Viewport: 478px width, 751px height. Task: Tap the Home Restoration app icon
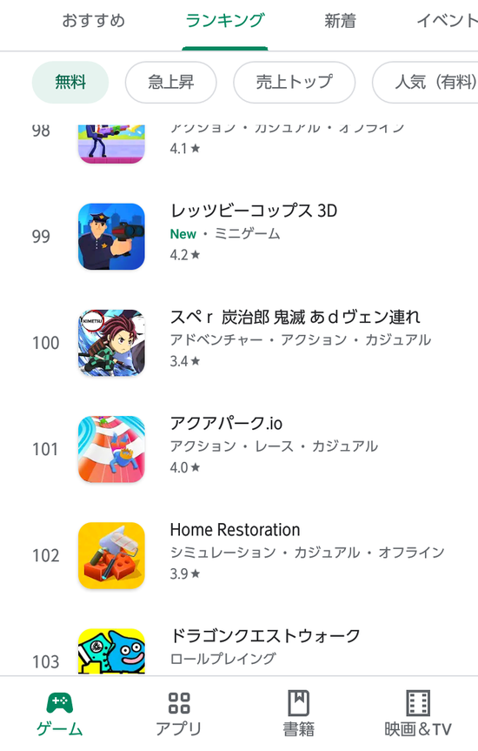[111, 555]
